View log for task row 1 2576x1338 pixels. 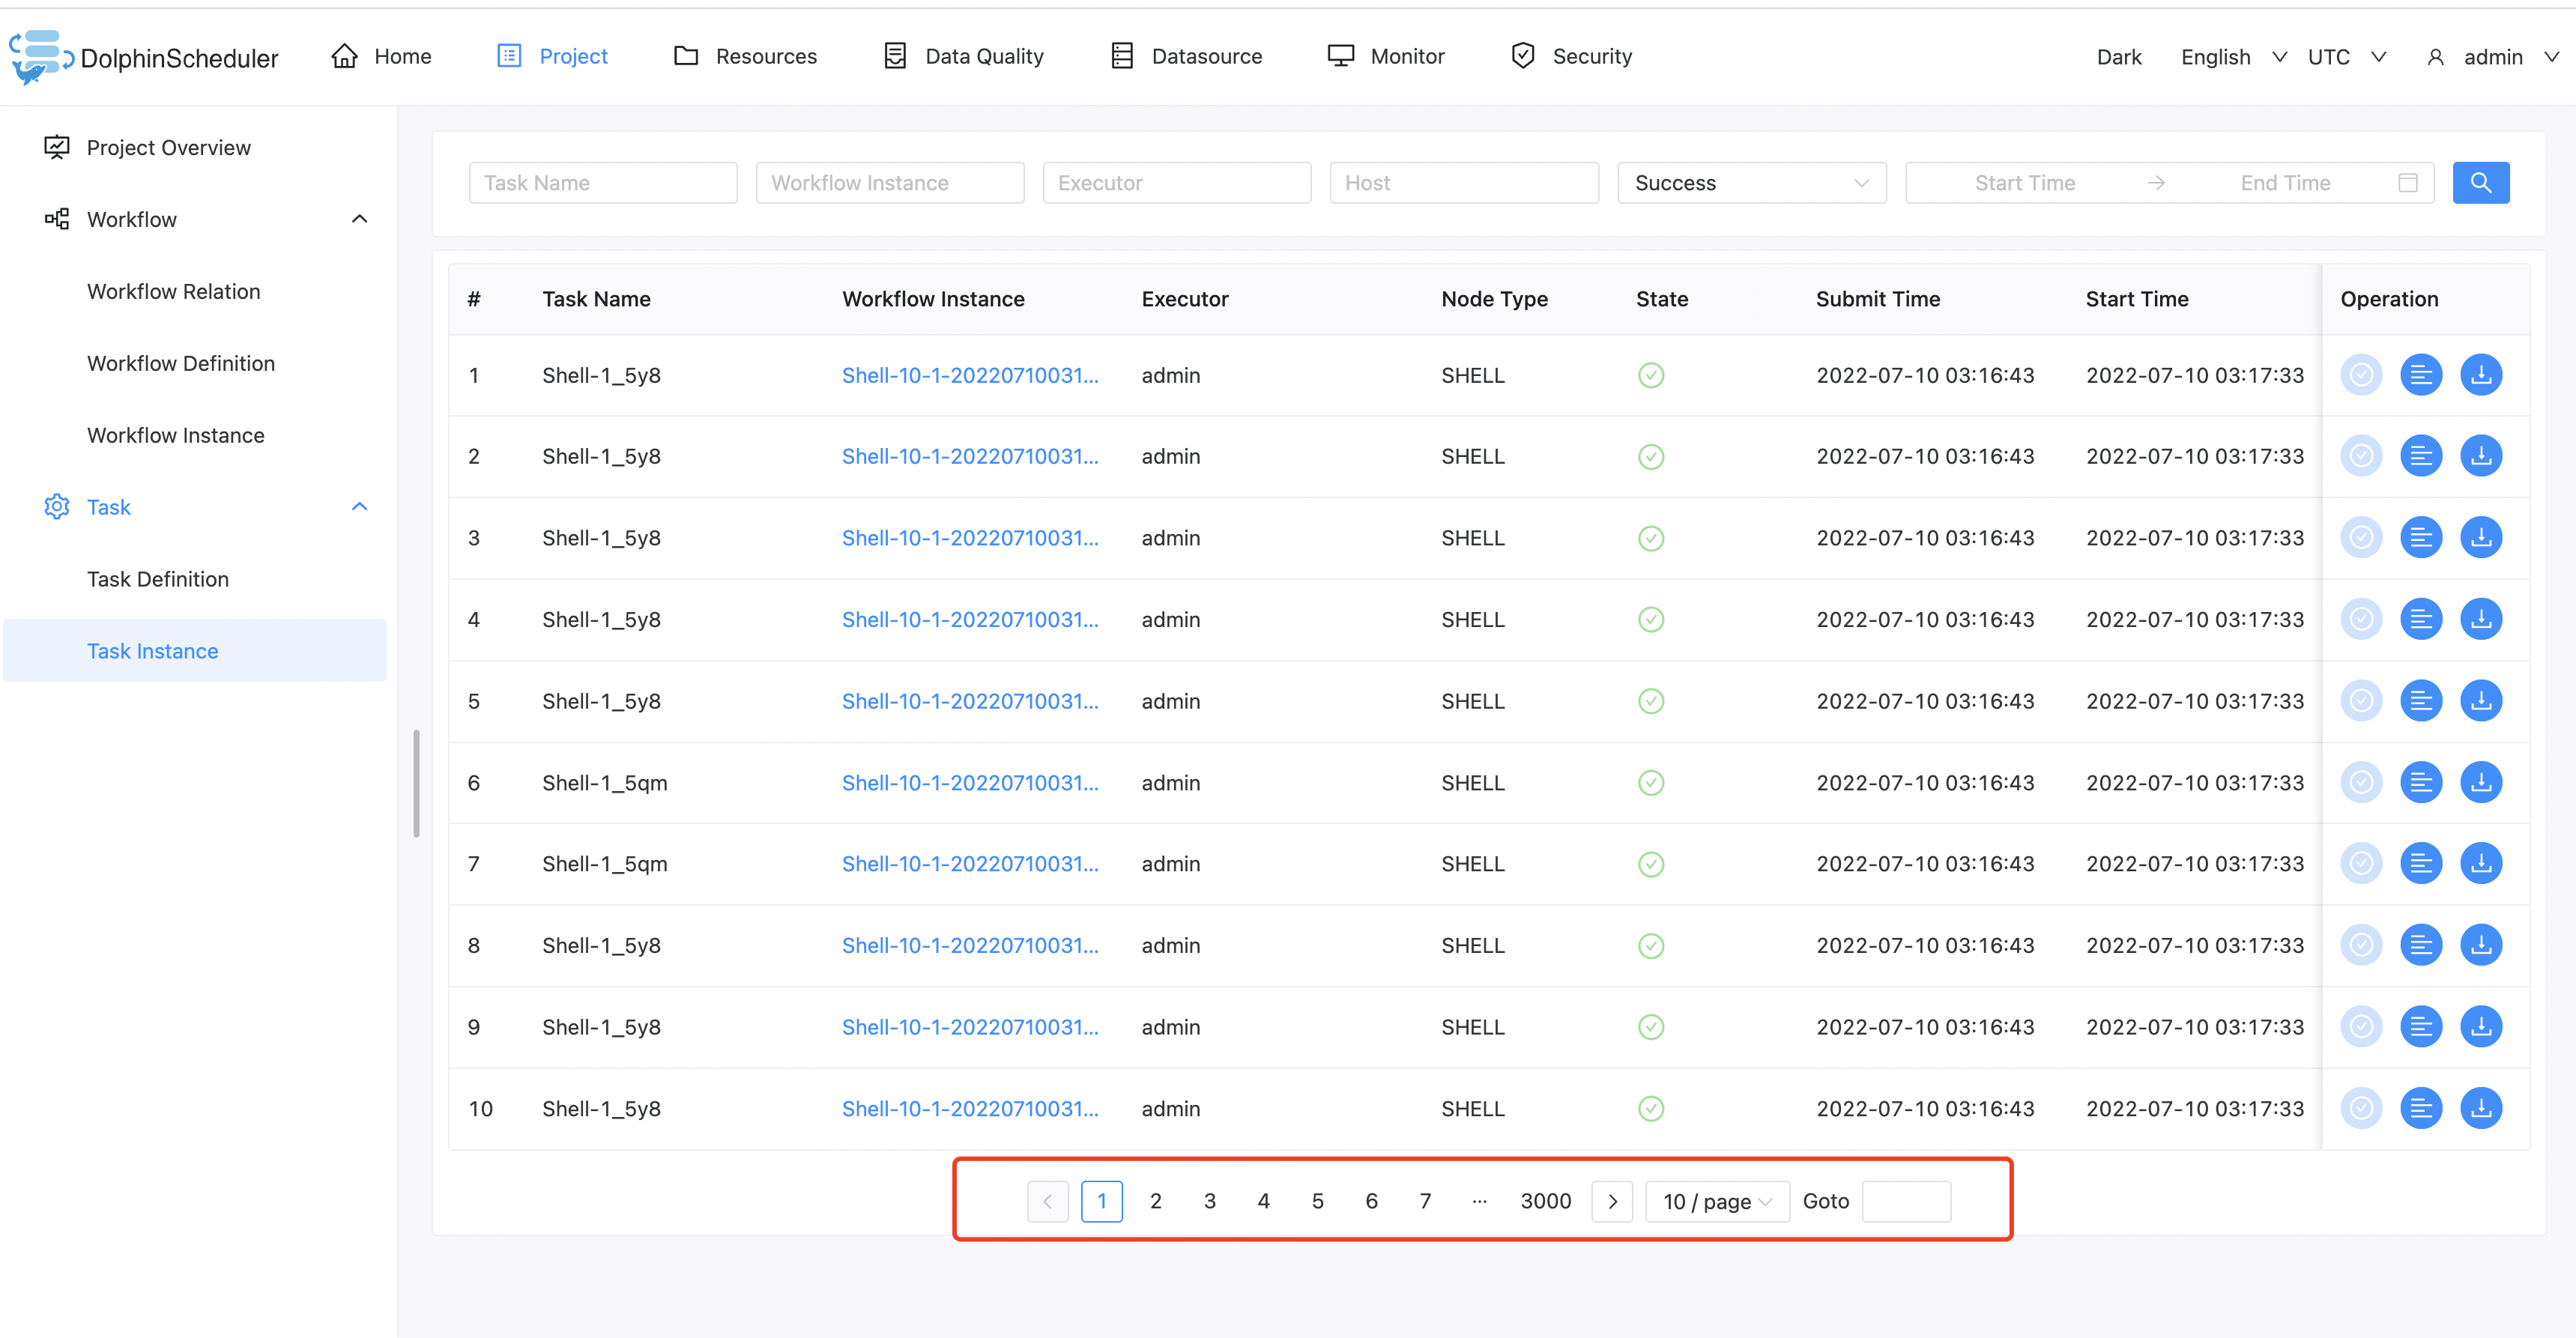2420,375
